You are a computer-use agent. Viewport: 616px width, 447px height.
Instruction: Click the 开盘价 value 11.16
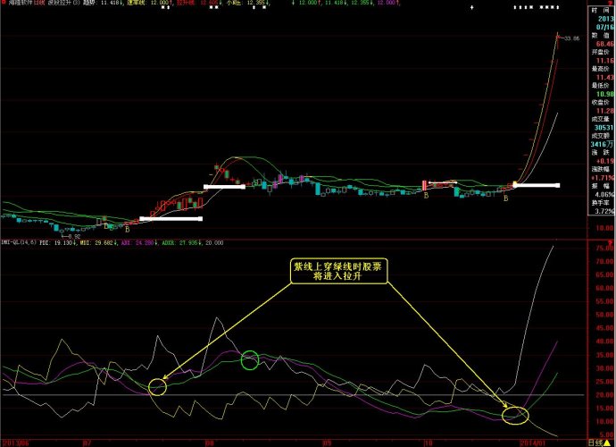pyautogui.click(x=604, y=61)
